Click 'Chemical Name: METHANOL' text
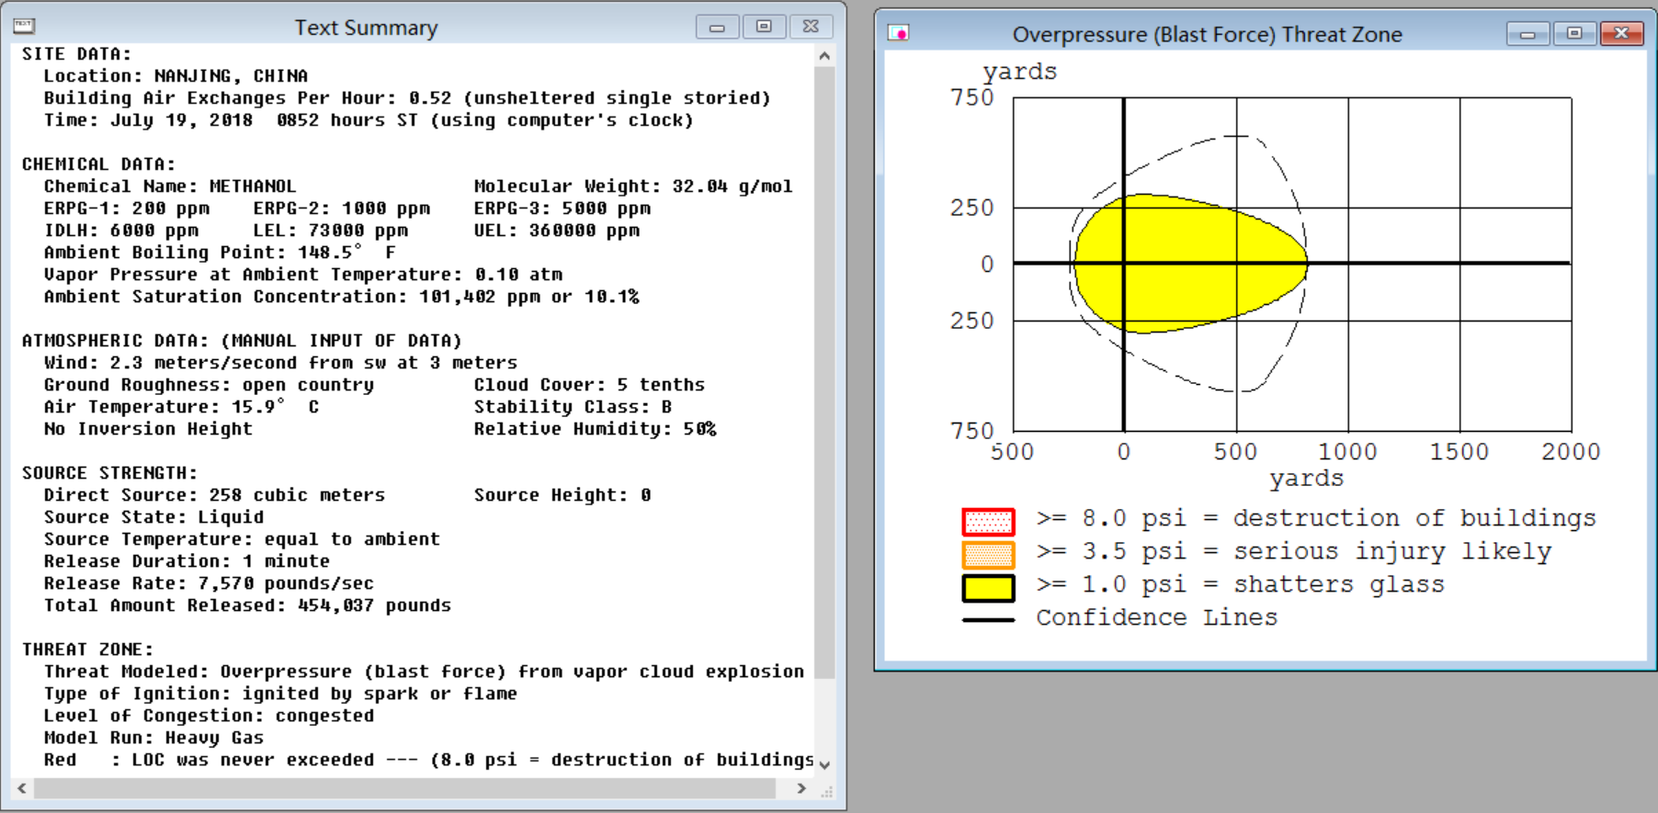1658x813 pixels. pyautogui.click(x=170, y=186)
